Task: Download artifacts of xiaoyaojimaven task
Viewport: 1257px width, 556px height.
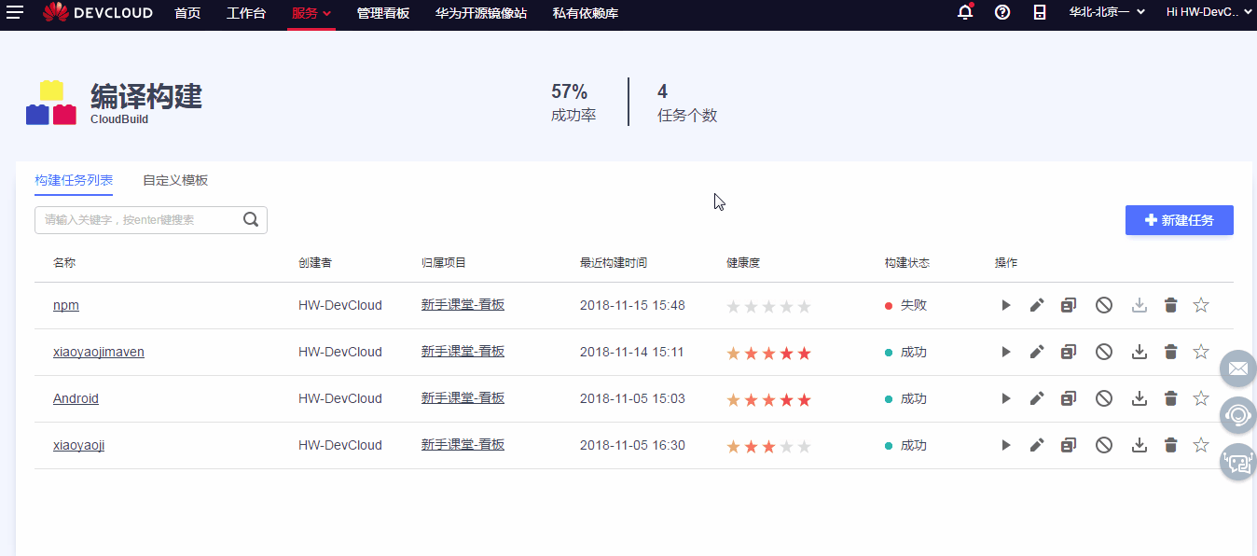Action: [1139, 352]
